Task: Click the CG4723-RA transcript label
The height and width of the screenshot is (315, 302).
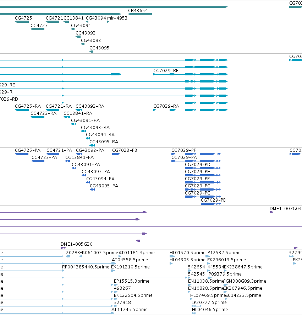Action: pyautogui.click(x=44, y=113)
